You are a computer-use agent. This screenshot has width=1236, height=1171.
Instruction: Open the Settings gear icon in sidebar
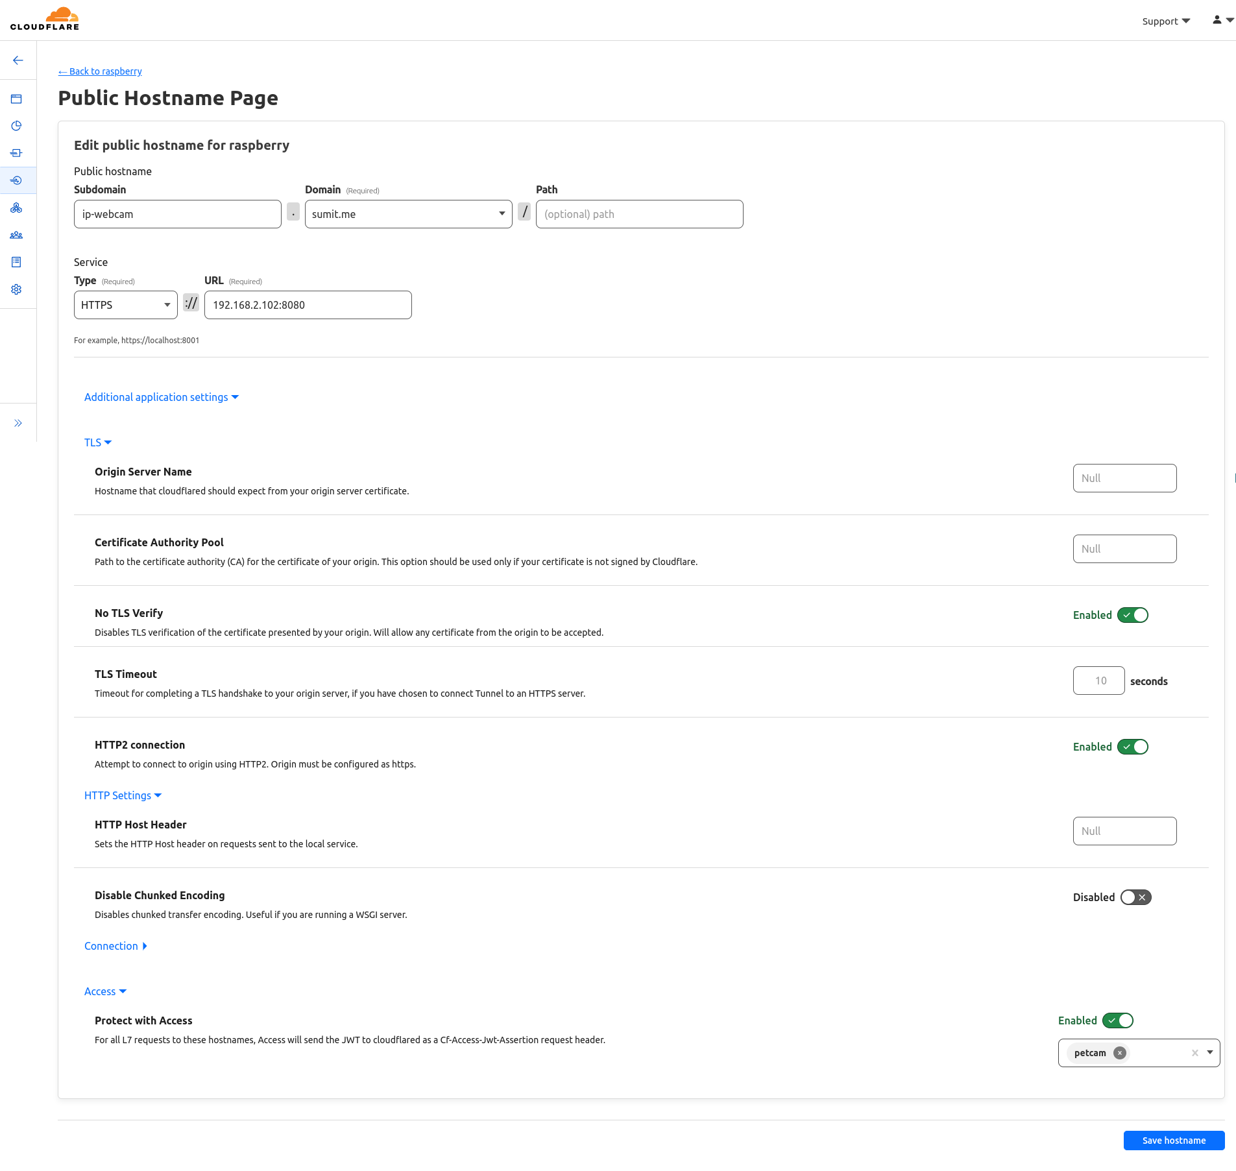(16, 289)
